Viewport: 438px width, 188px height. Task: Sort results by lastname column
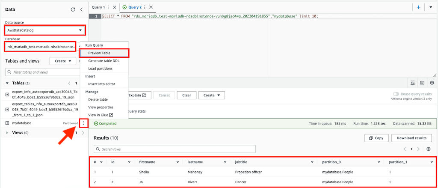pyautogui.click(x=225, y=162)
